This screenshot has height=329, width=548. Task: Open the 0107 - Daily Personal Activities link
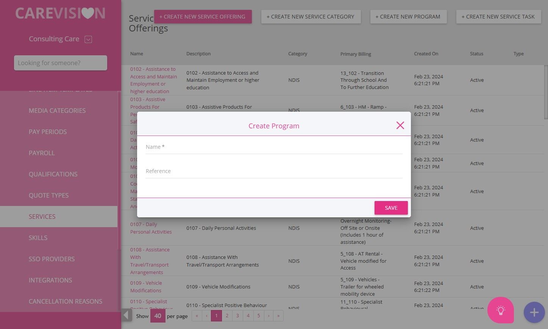pos(151,228)
